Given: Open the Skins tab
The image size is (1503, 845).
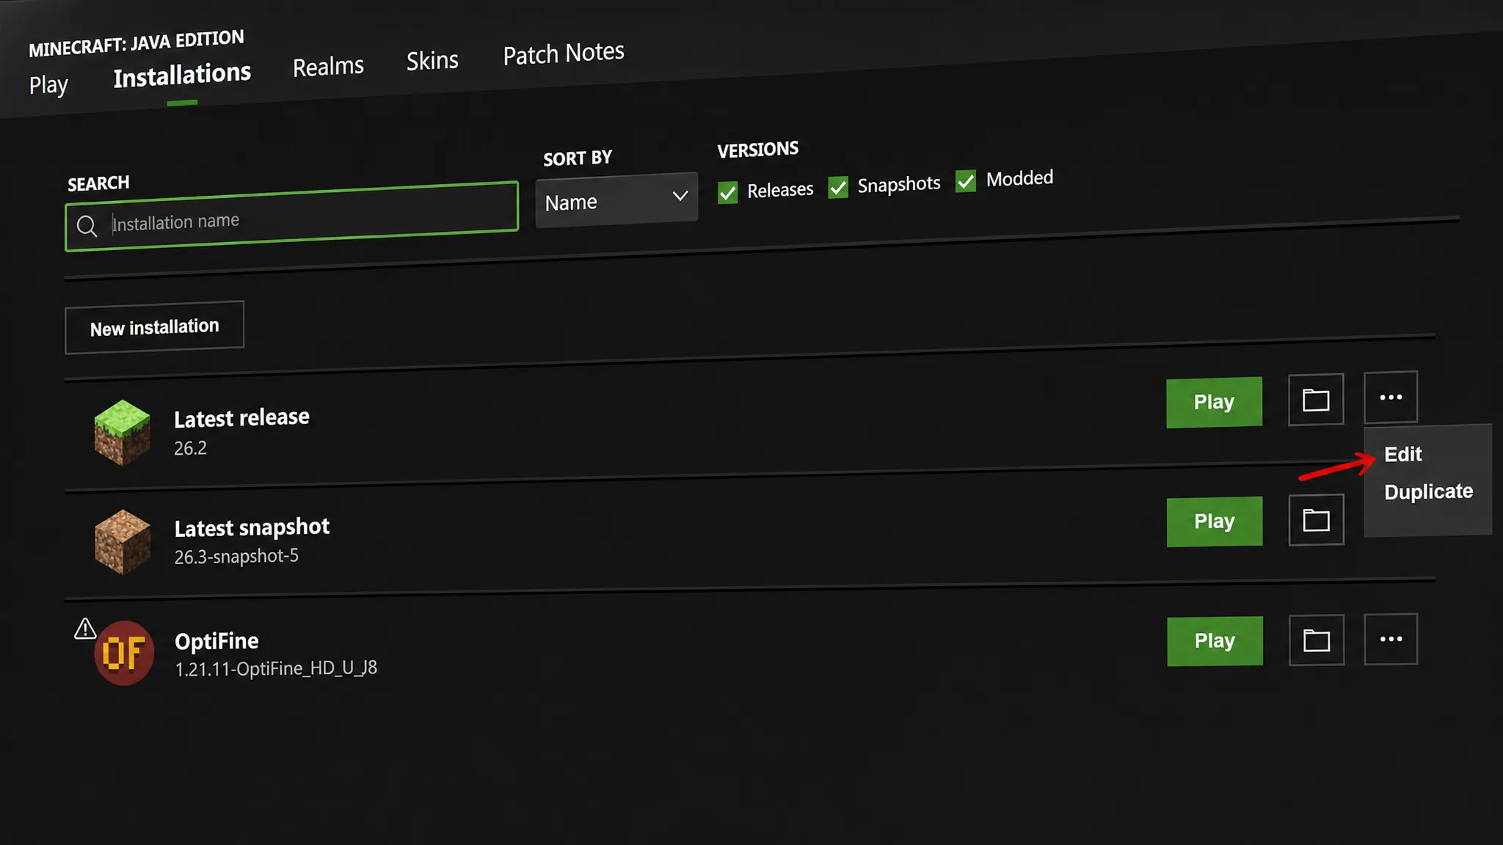Looking at the screenshot, I should click(432, 60).
